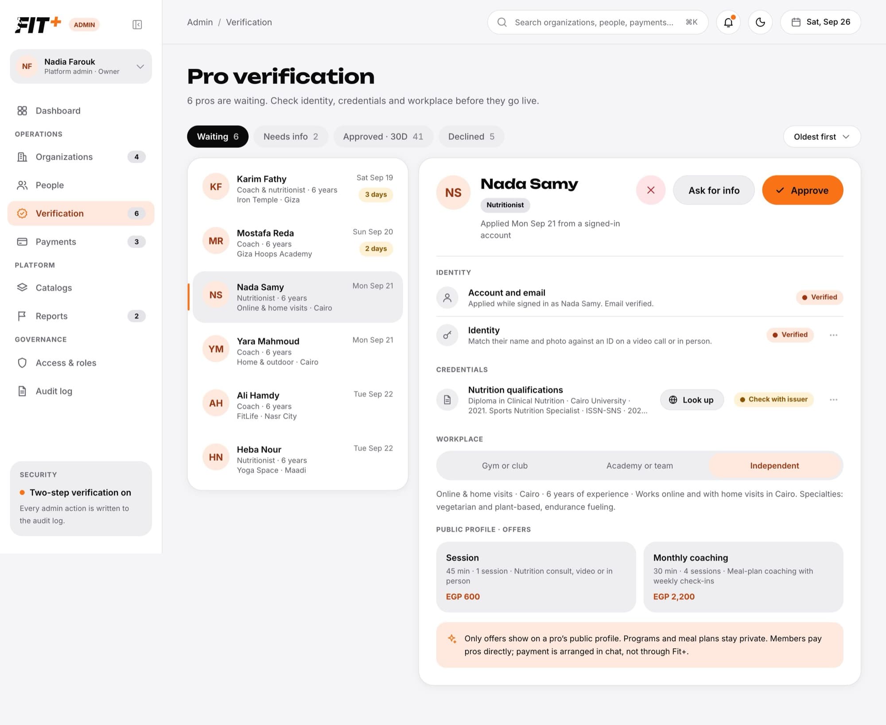
Task: Open the Sat, Sep 26 date picker
Action: pos(820,22)
